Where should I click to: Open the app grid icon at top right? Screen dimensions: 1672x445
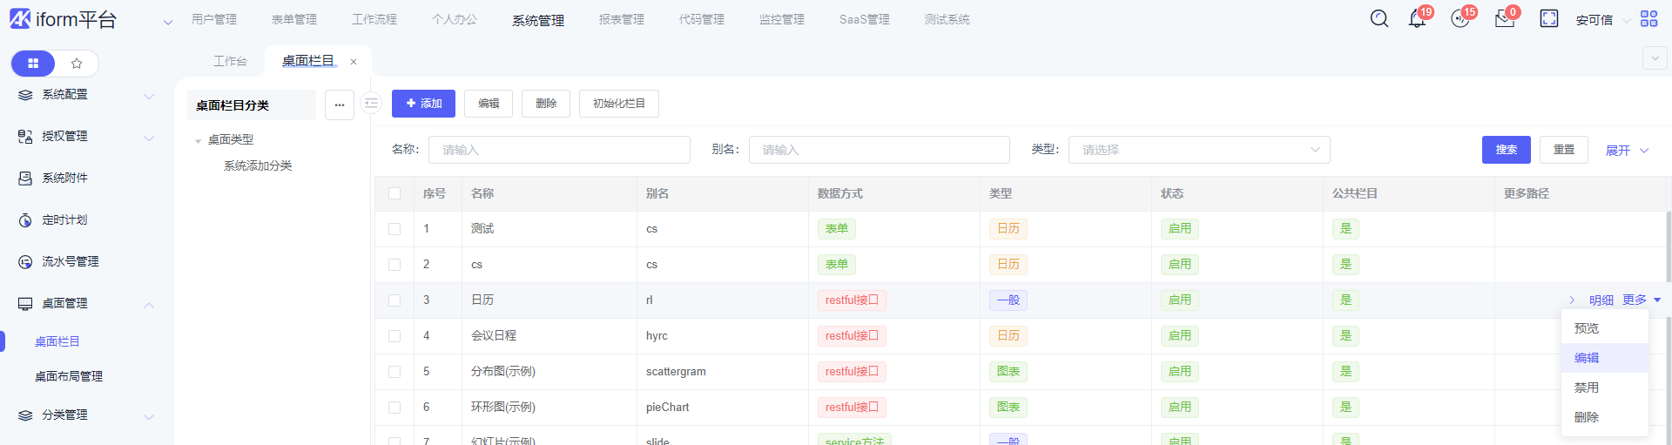coord(1648,19)
